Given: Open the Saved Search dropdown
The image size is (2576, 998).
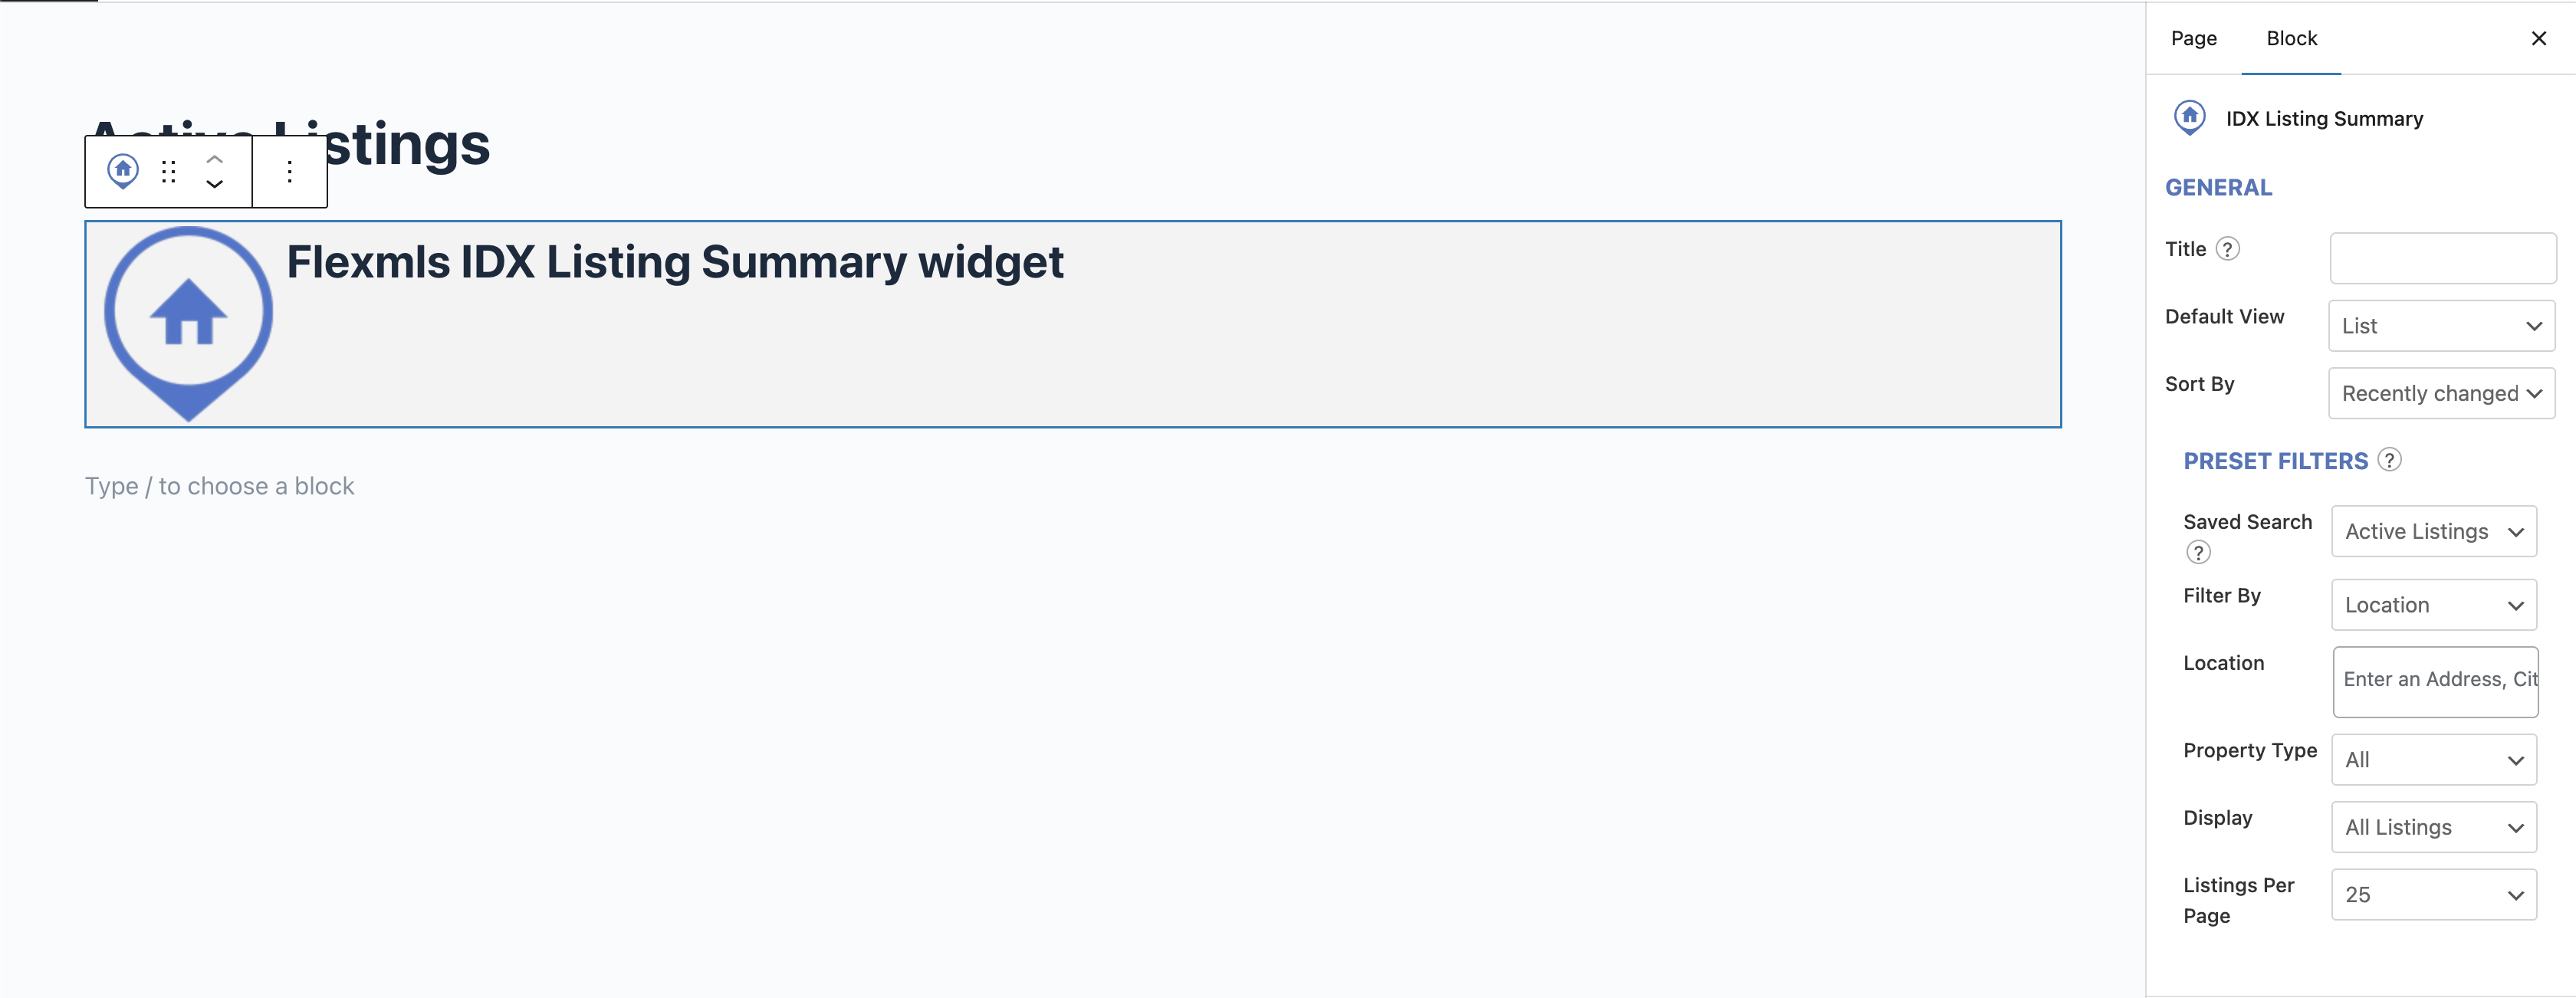Looking at the screenshot, I should click(2433, 532).
